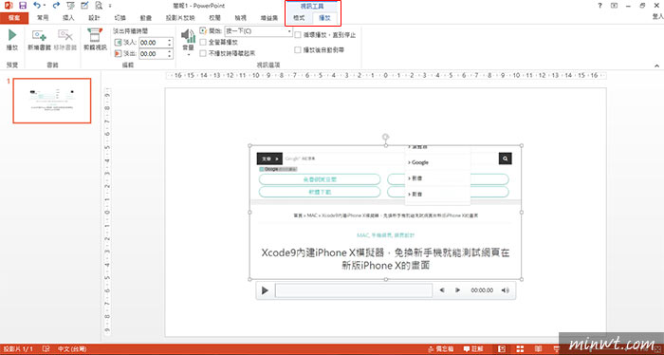The image size is (664, 355).
Task: Click the video seek bar under the video
Action: [354, 290]
